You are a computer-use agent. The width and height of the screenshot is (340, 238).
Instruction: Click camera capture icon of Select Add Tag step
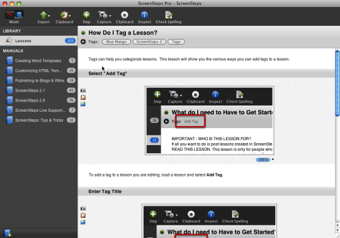point(83,90)
